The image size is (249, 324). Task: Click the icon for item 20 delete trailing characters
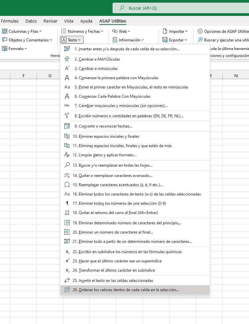67,232
